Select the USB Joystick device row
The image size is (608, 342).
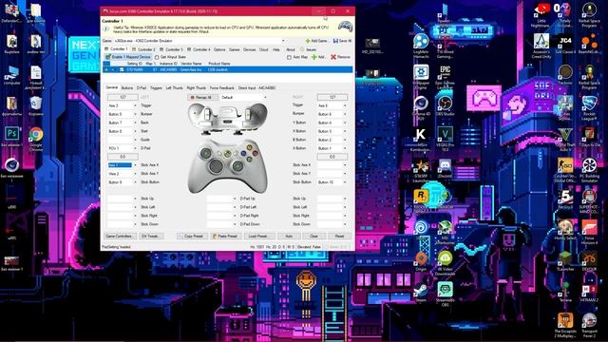click(228, 69)
